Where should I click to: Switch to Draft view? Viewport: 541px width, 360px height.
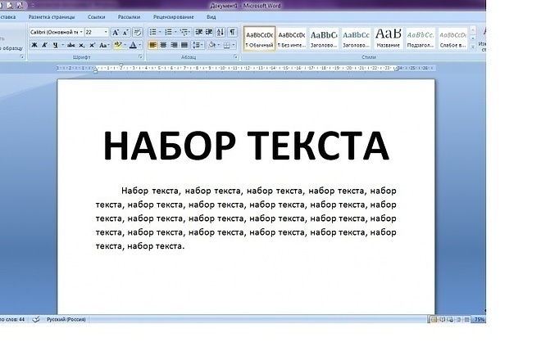pos(466,320)
